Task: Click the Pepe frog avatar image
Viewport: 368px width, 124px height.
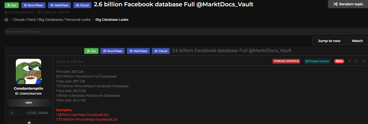Action: tap(29, 71)
